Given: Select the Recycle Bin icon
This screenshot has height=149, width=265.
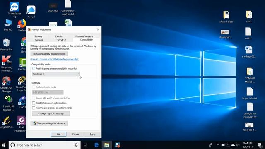Looking at the screenshot, I should (x=6, y=43).
